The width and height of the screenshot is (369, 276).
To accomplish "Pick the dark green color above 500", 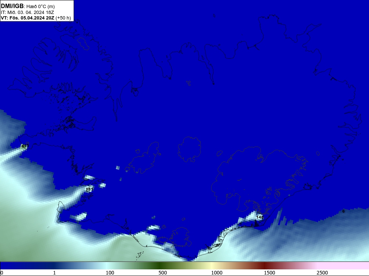I will pos(160,266).
